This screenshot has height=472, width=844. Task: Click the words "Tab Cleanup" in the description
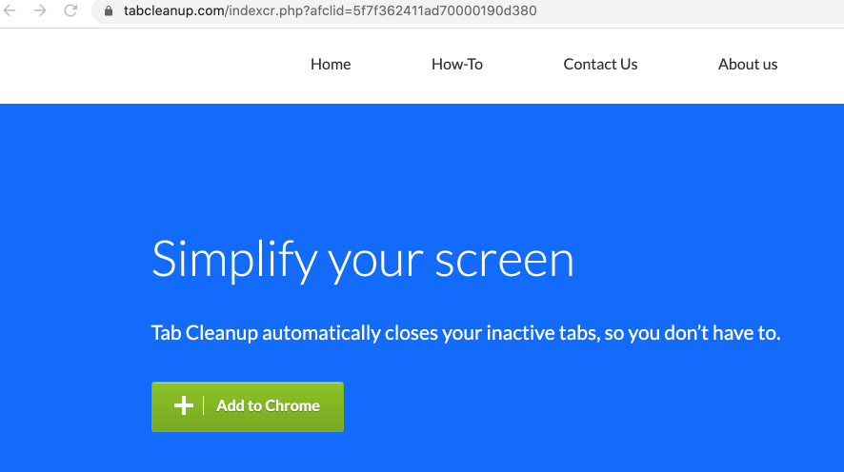(x=204, y=334)
